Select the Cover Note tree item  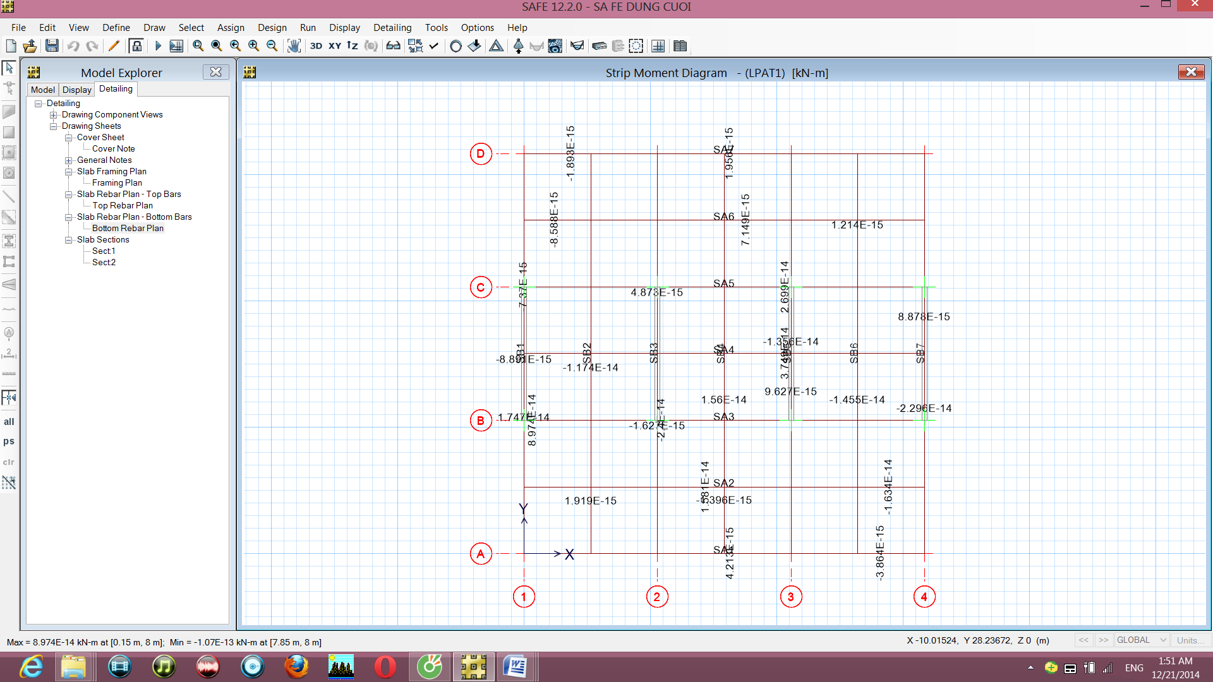(x=113, y=149)
